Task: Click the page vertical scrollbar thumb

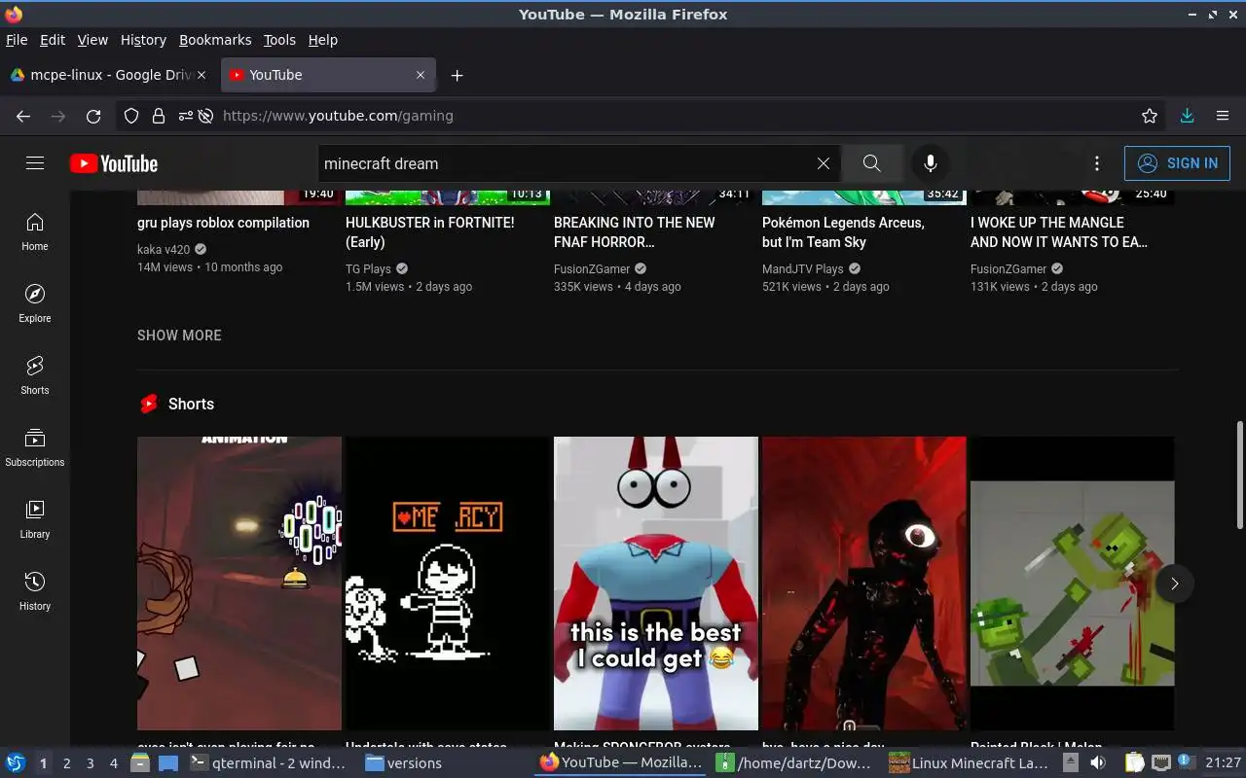Action: pos(1239,476)
